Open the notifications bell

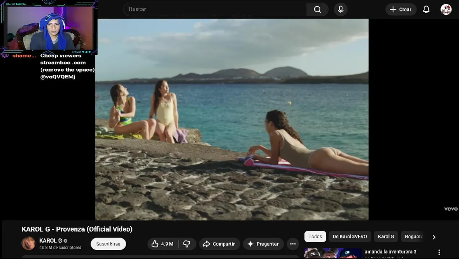pos(426,9)
